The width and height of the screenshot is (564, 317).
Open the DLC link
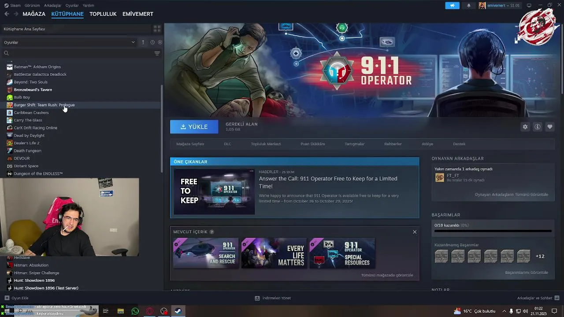pyautogui.click(x=227, y=144)
